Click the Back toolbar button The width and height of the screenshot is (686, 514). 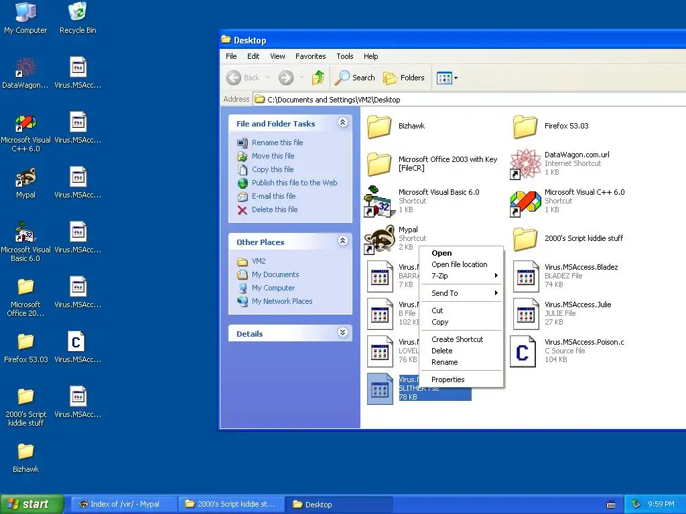tap(243, 78)
